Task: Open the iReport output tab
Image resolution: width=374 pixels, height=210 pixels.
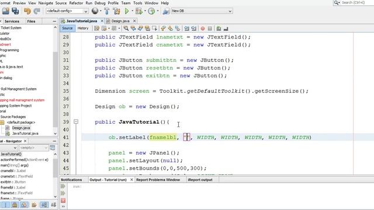Action: point(200,180)
